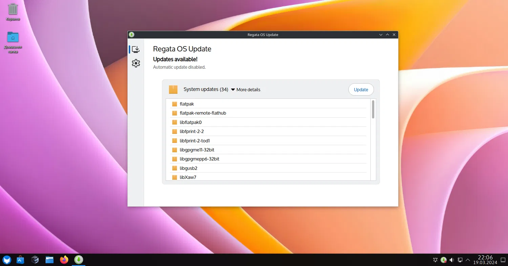Select the libgpgmepp6-32bit package name
The height and width of the screenshot is (266, 508).
point(199,159)
